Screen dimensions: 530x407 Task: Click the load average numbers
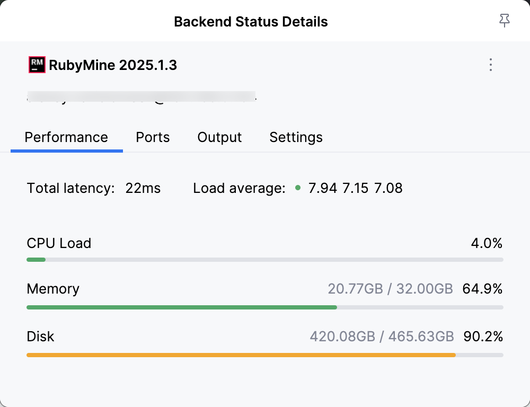[x=355, y=188]
